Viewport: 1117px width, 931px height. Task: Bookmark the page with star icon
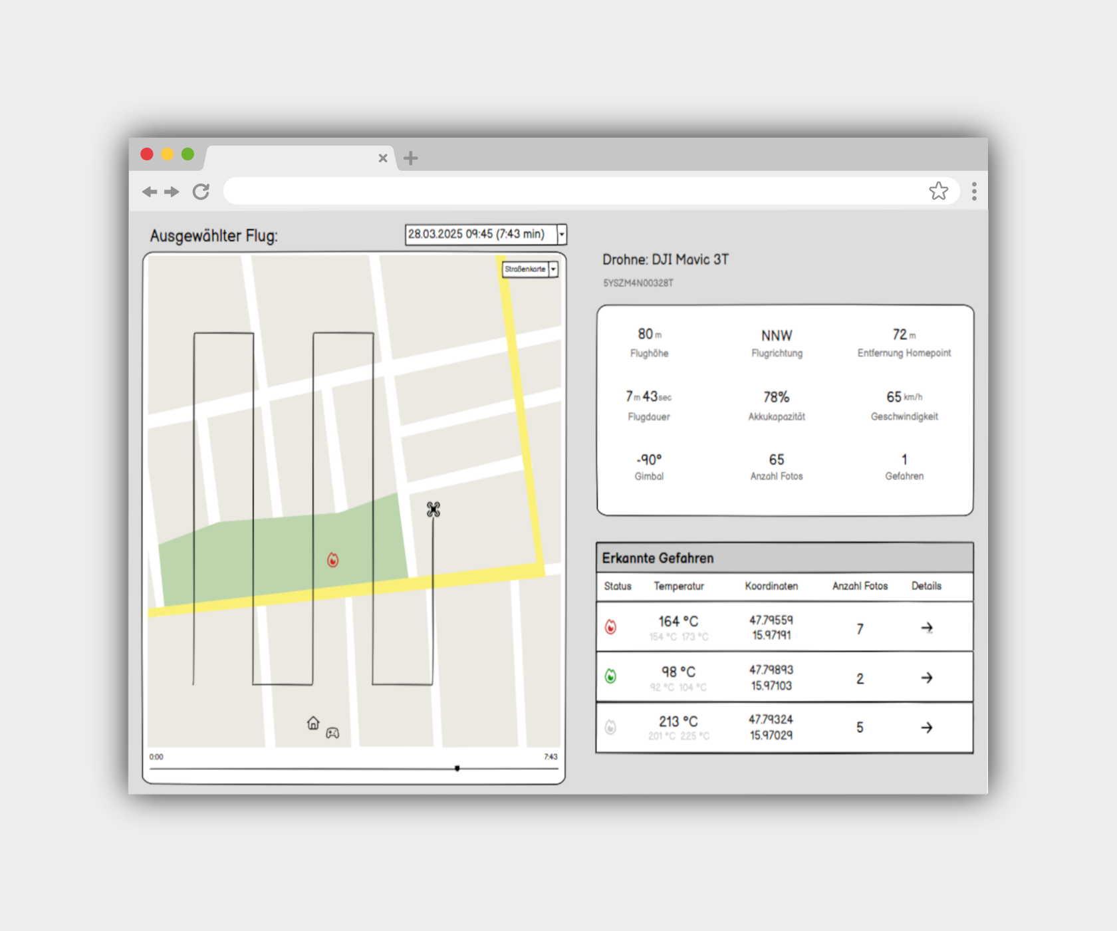[939, 191]
